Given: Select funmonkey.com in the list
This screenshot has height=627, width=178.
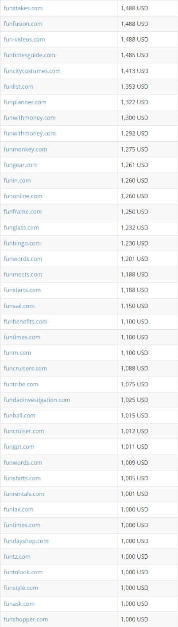Looking at the screenshot, I should tap(25, 149).
